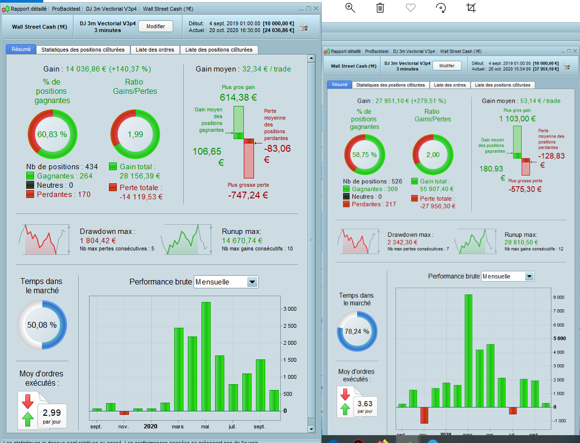
Task: Open Liste des positions clôturées tab, right window
Action: pos(503,85)
